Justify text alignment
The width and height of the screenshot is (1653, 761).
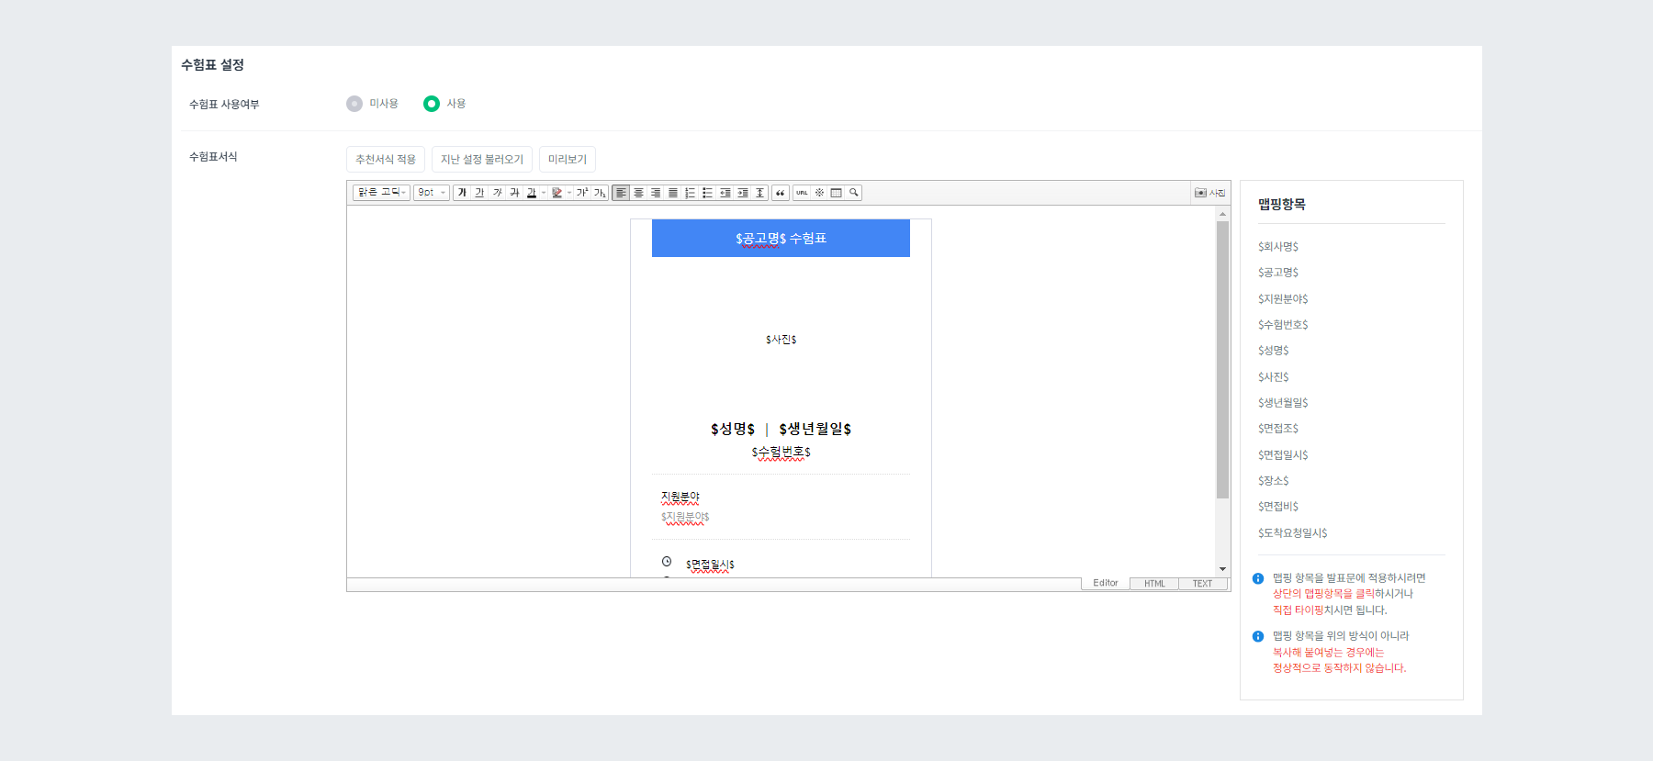[673, 193]
